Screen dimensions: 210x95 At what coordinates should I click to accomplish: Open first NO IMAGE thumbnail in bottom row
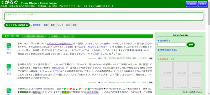click(x=166, y=83)
